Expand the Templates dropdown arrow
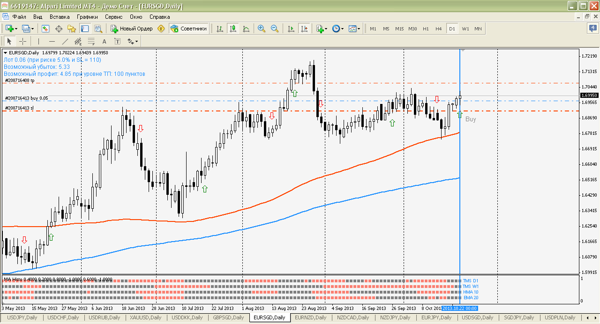The image size is (600, 324). pos(359,29)
